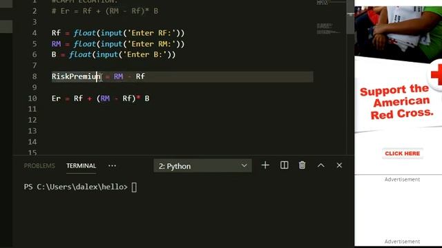The image size is (442, 248).
Task: Click the Support the American Red Cross ad text
Action: (396, 102)
